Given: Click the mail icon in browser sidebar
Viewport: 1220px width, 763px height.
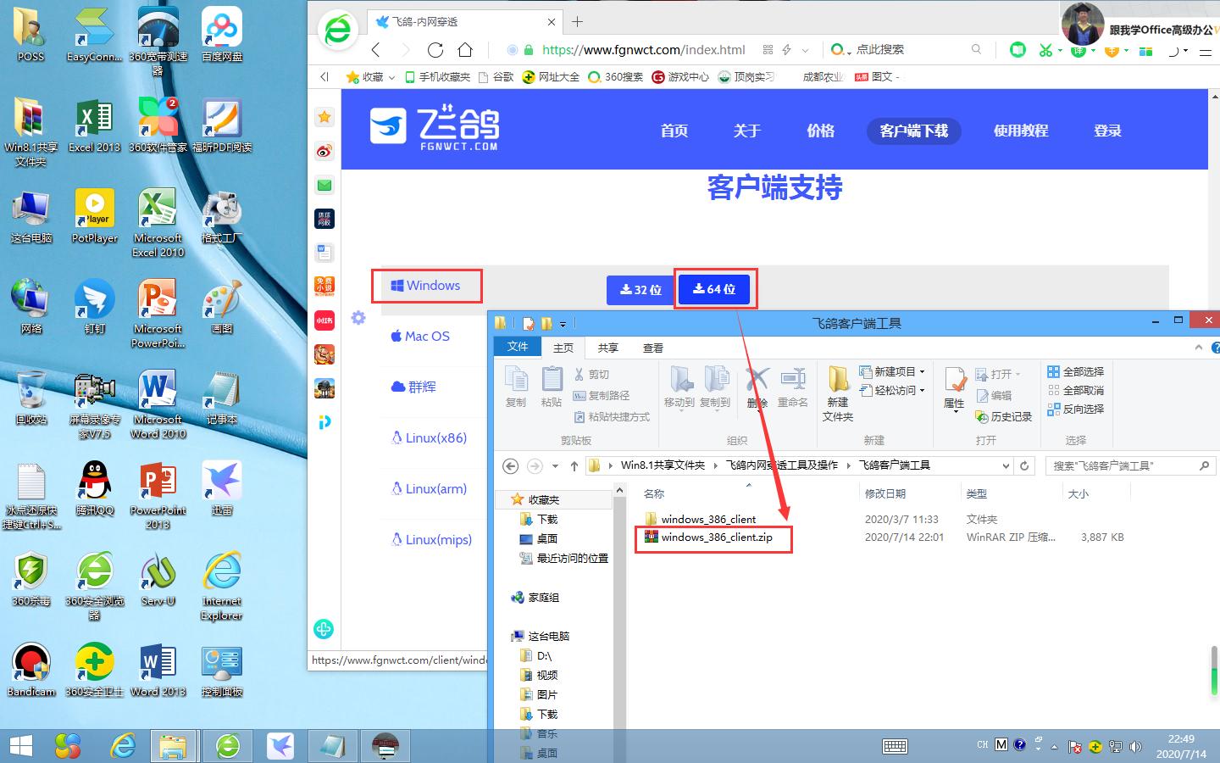Looking at the screenshot, I should pyautogui.click(x=324, y=185).
